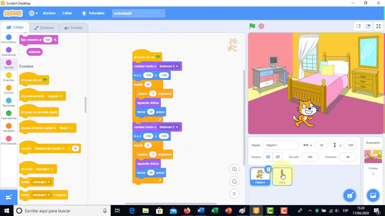The height and width of the screenshot is (216, 385).
Task: Click the repetir 5 value field
Action: (148, 145)
